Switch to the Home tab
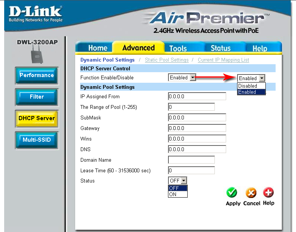This screenshot has width=296, height=232. 97,48
